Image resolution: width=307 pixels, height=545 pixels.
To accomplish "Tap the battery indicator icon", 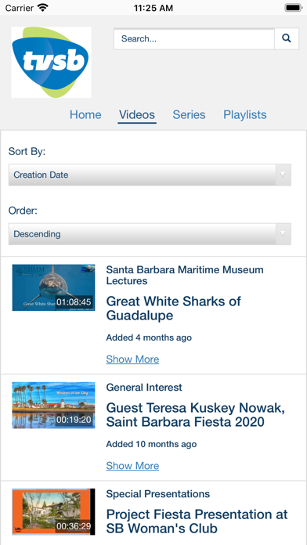I will click(294, 8).
